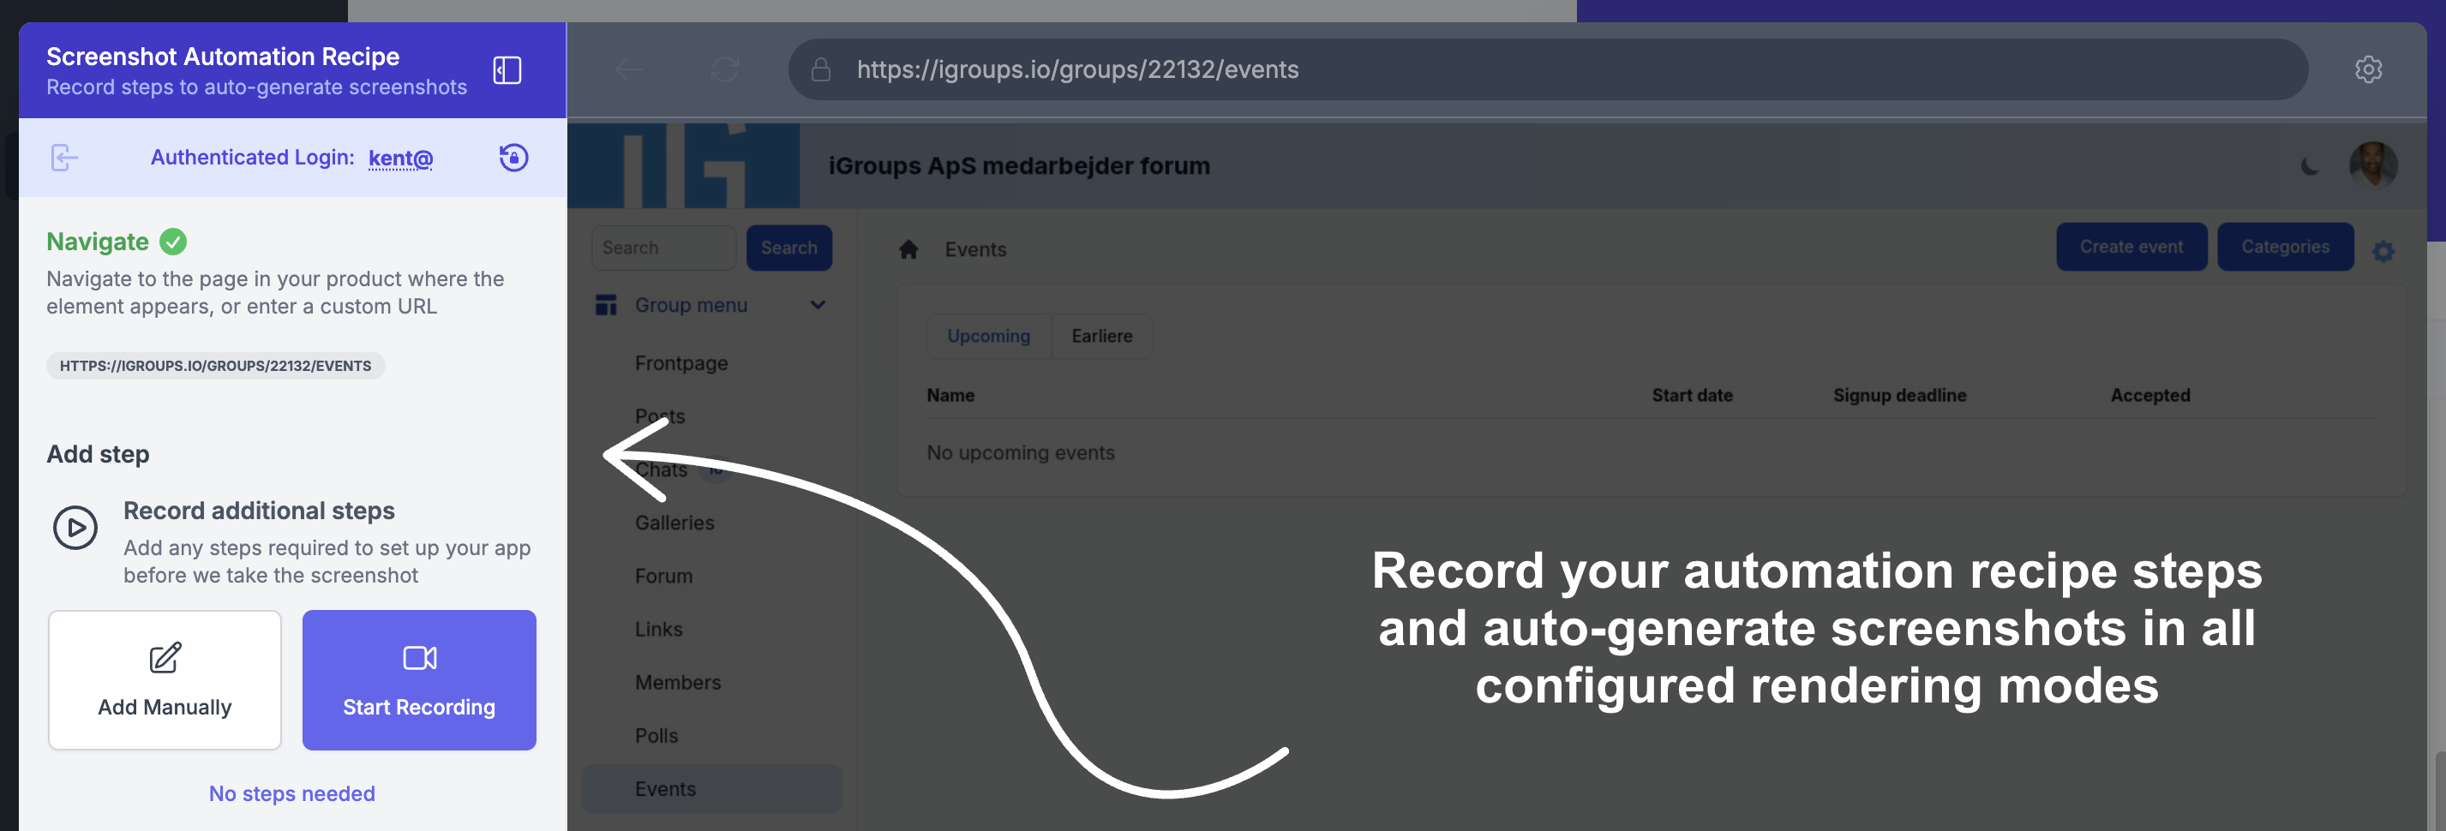Viewport: 2446px width, 831px height.
Task: Click the No upcoming events text
Action: tap(1021, 452)
